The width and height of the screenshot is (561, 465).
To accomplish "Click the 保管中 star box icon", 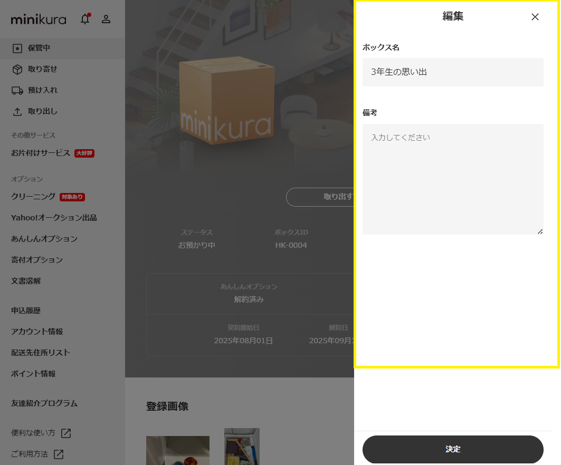I will tap(17, 49).
